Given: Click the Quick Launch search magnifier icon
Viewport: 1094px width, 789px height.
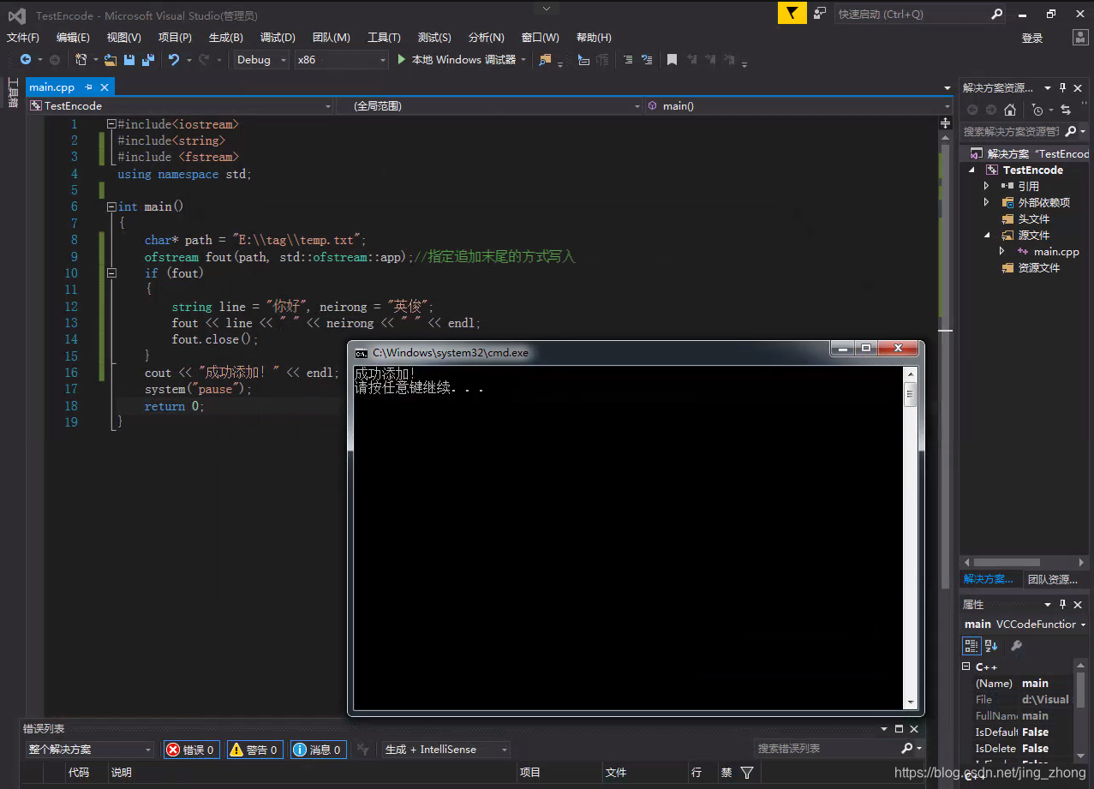Looking at the screenshot, I should [x=996, y=14].
